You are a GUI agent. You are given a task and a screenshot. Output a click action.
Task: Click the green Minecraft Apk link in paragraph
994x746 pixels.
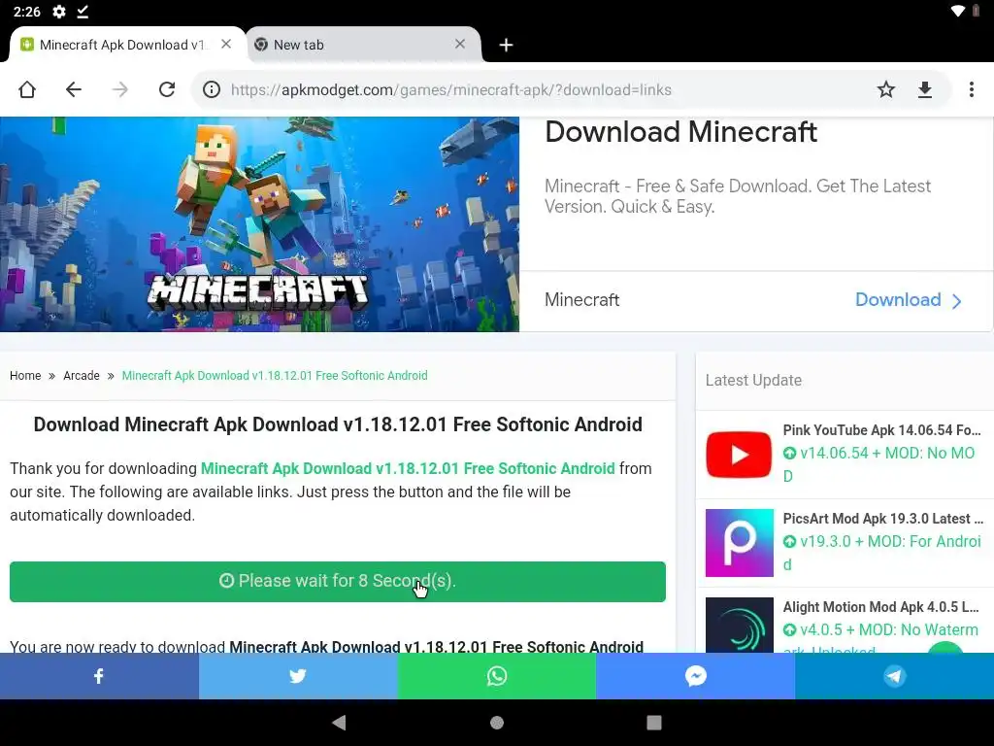(408, 469)
